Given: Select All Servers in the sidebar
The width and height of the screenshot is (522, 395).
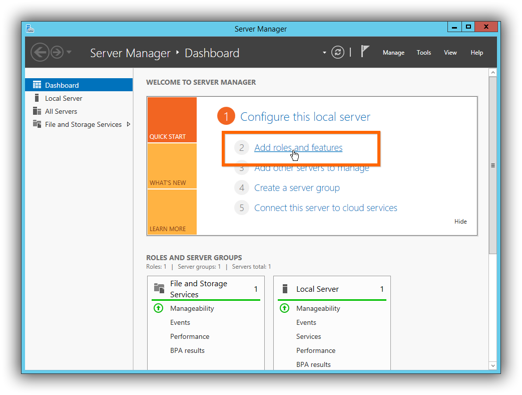Looking at the screenshot, I should pos(79,111).
